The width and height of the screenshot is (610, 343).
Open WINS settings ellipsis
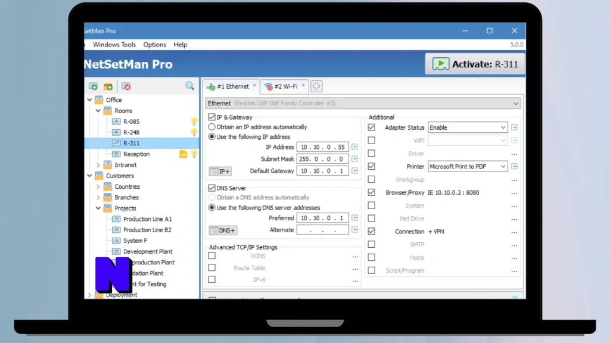click(355, 257)
